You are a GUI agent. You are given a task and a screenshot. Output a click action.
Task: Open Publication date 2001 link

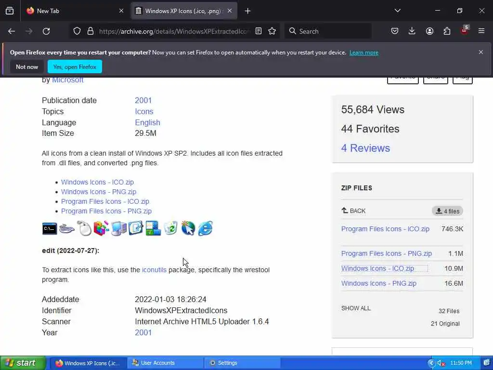tap(143, 100)
